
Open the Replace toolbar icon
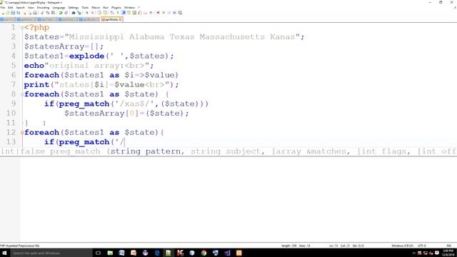pyautogui.click(x=79, y=13)
